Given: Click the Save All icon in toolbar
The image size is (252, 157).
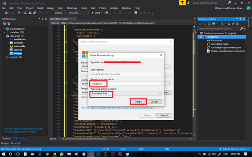Looking at the screenshot, I should click(x=34, y=13).
